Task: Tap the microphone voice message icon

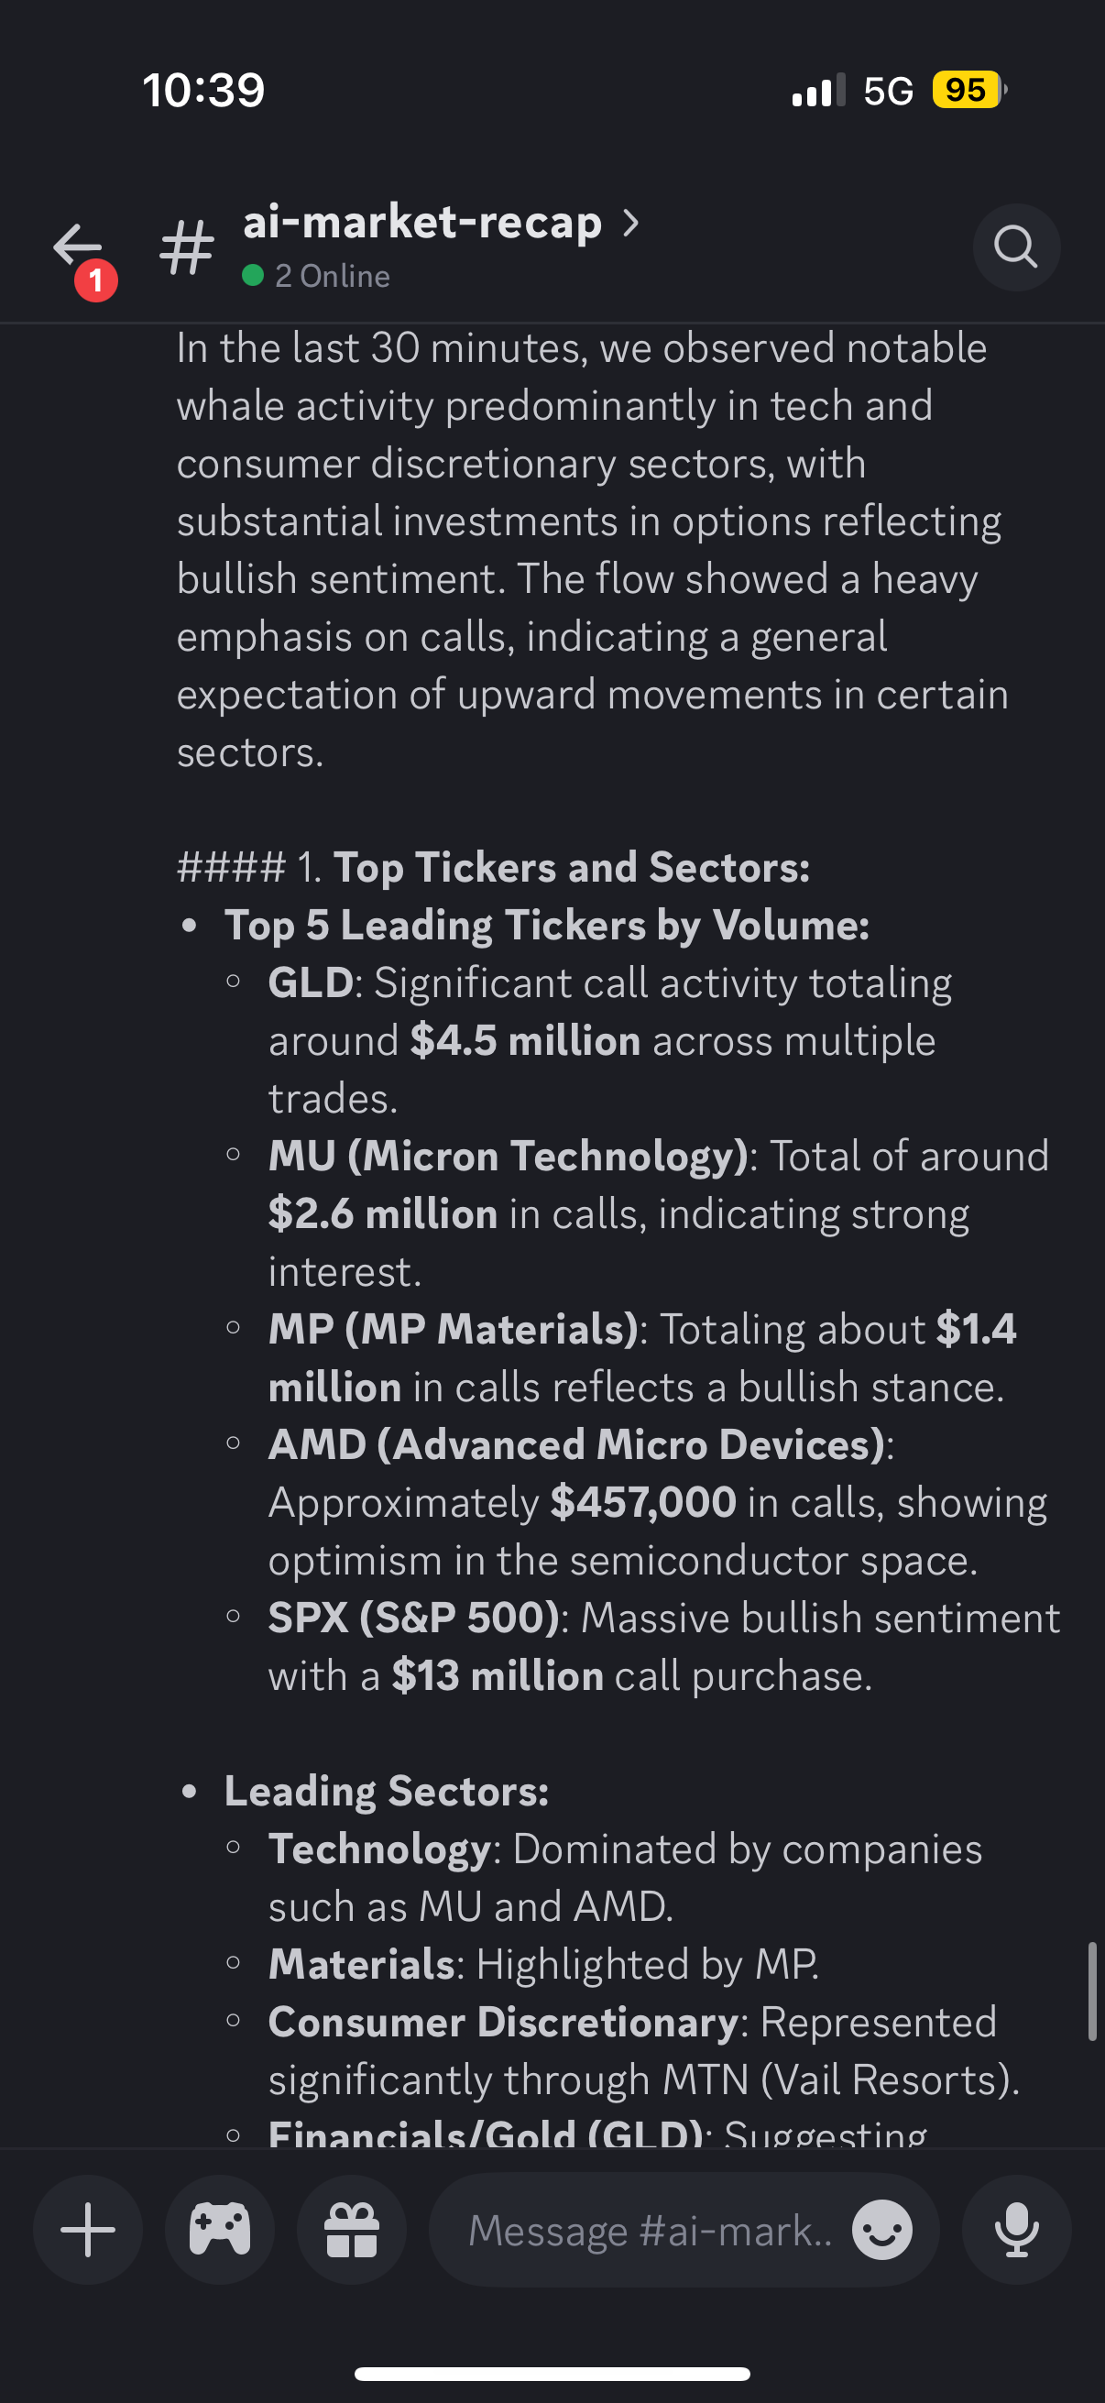Action: (x=1016, y=2230)
